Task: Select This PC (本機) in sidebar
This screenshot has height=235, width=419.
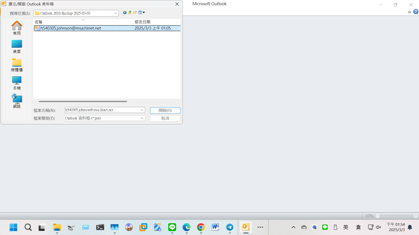Action: (17, 81)
